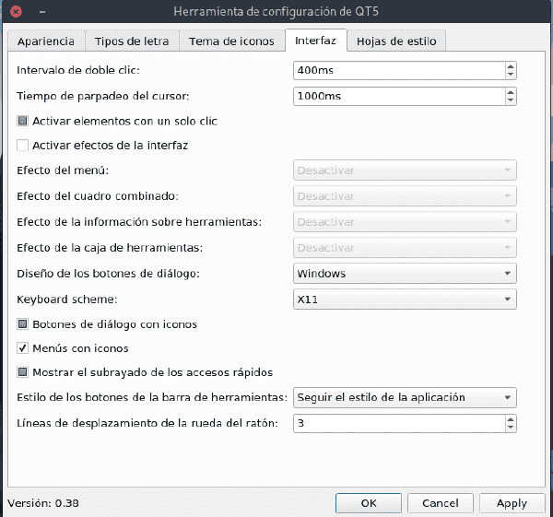Open the toolbar button style dropdown
The height and width of the screenshot is (517, 553).
tap(405, 397)
